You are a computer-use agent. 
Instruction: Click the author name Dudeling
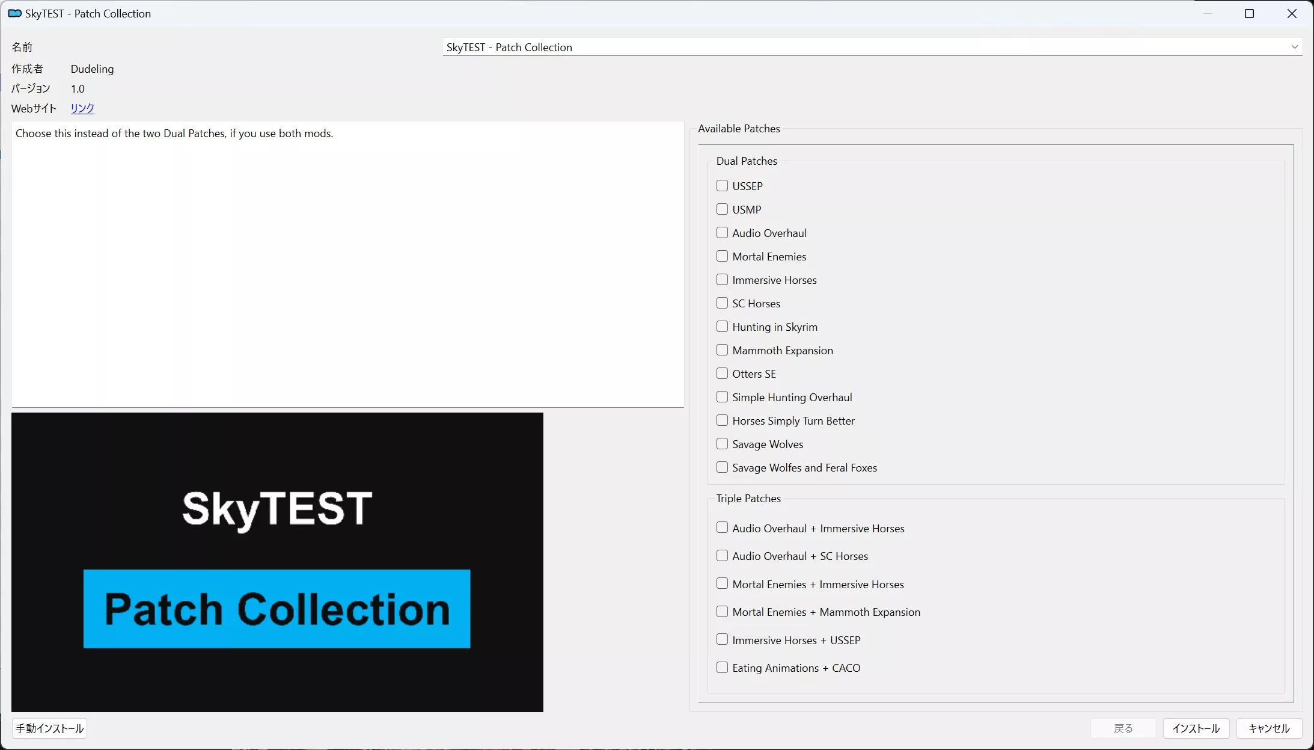92,69
